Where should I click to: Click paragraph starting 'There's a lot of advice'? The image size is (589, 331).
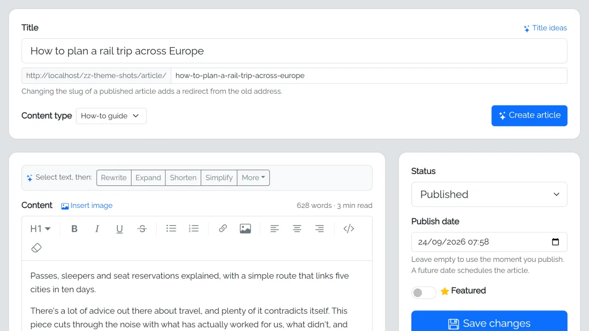click(196, 318)
